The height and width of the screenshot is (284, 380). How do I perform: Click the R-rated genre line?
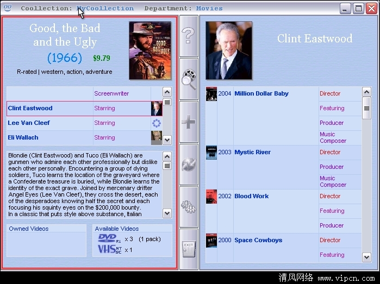65,72
